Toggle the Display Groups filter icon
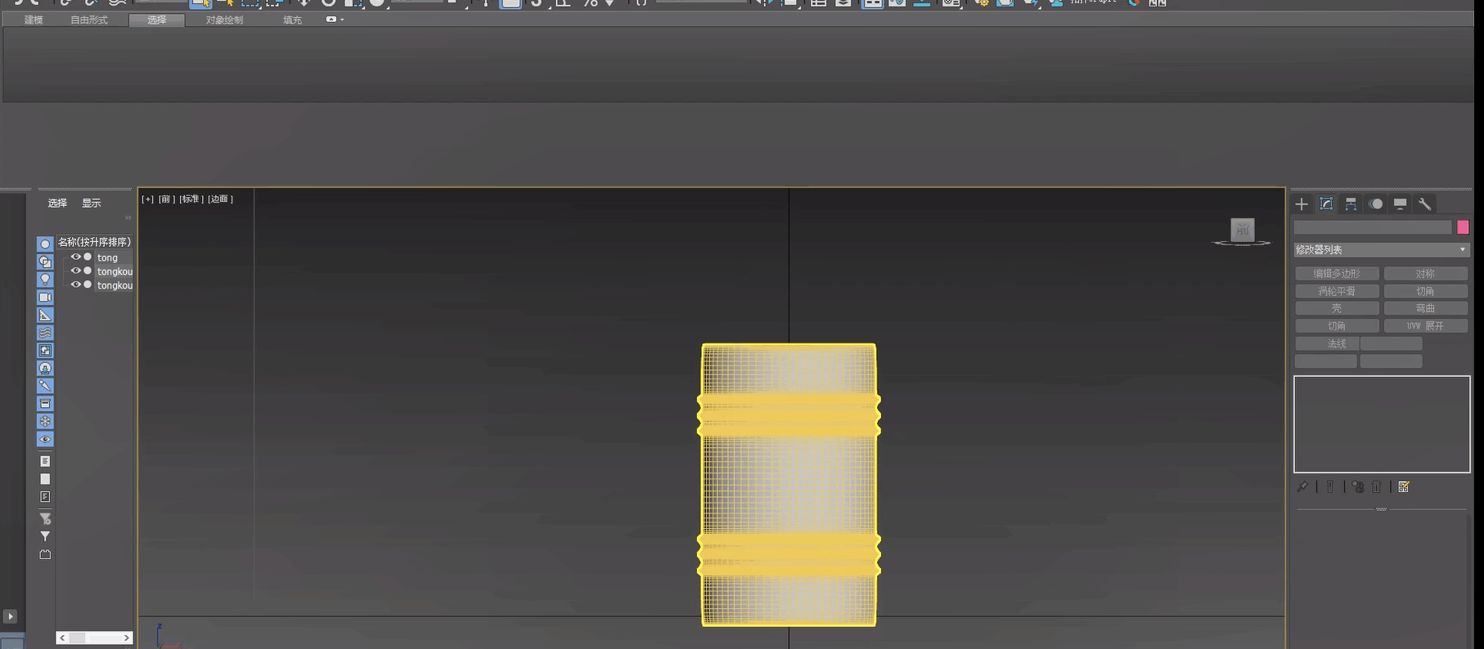This screenshot has height=649, width=1484. point(45,351)
